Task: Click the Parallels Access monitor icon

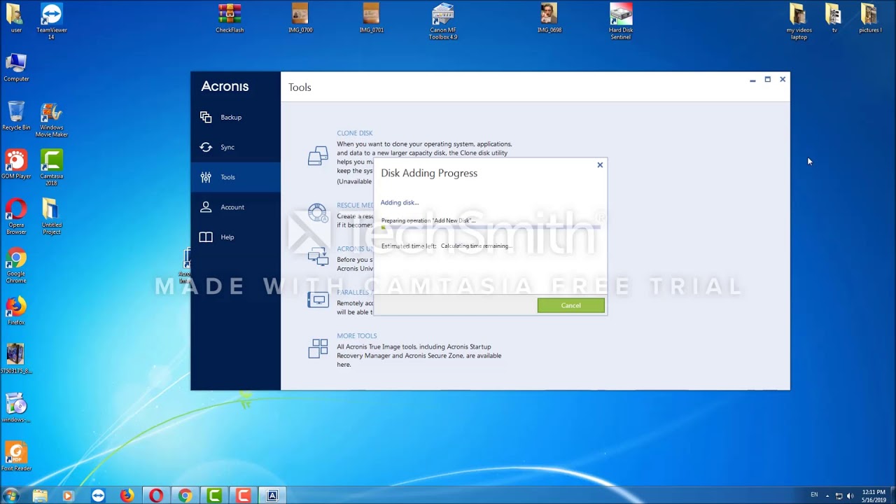Action: (318, 300)
